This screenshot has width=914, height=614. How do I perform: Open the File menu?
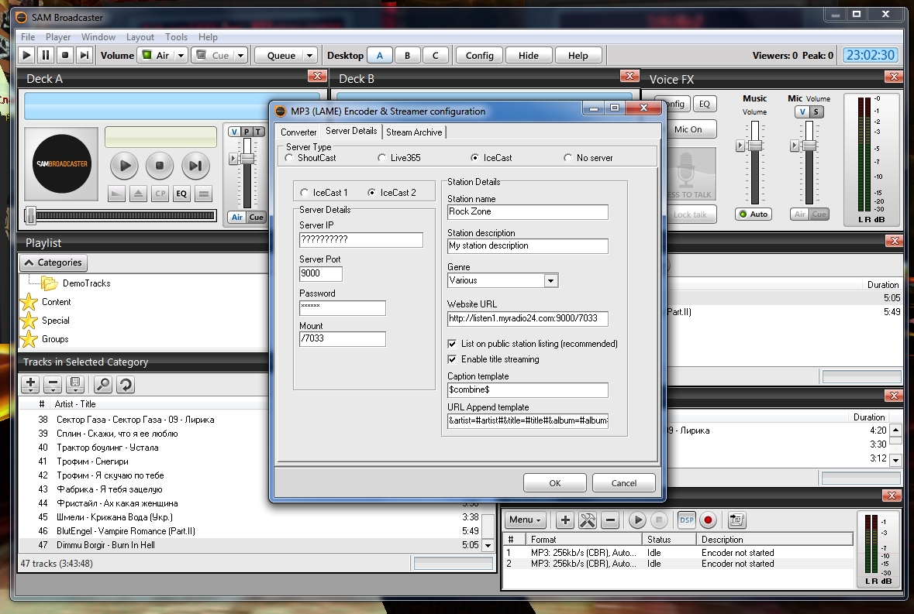[27, 36]
